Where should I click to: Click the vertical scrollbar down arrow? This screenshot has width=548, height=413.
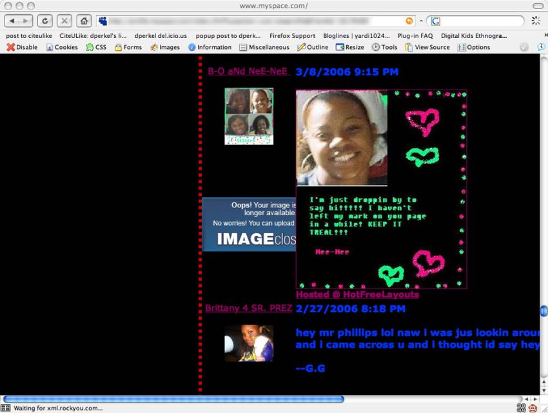pos(543,390)
